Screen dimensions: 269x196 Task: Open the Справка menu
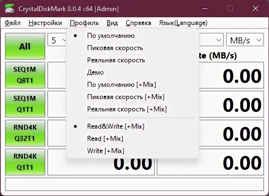click(138, 23)
